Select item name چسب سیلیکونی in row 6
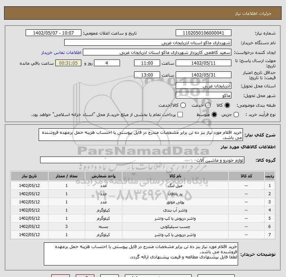Viewport: 286px width, 277px height. [x=175, y=227]
